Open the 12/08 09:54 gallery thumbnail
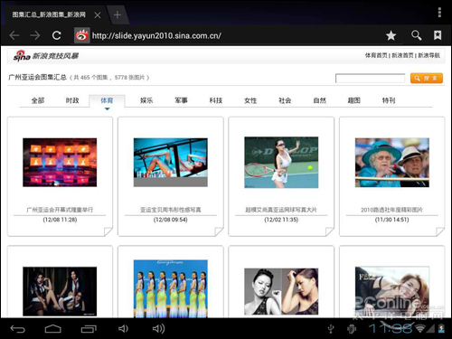 coord(171,163)
